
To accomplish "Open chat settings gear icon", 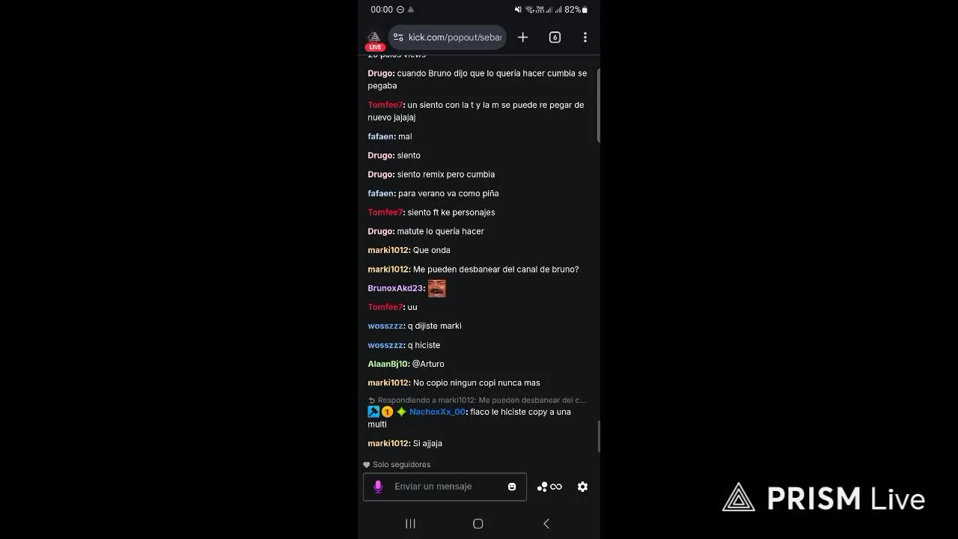I will coord(582,487).
